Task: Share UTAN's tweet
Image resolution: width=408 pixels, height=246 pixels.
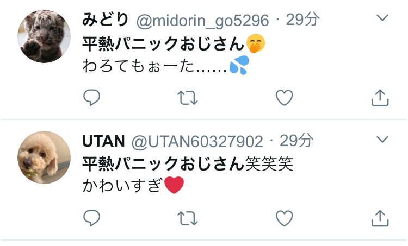Action: point(380,218)
